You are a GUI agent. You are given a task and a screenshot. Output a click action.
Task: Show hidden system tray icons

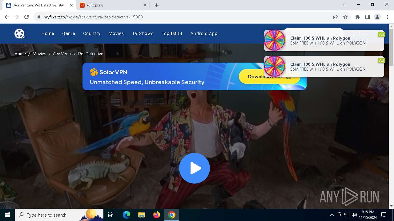[332, 215]
